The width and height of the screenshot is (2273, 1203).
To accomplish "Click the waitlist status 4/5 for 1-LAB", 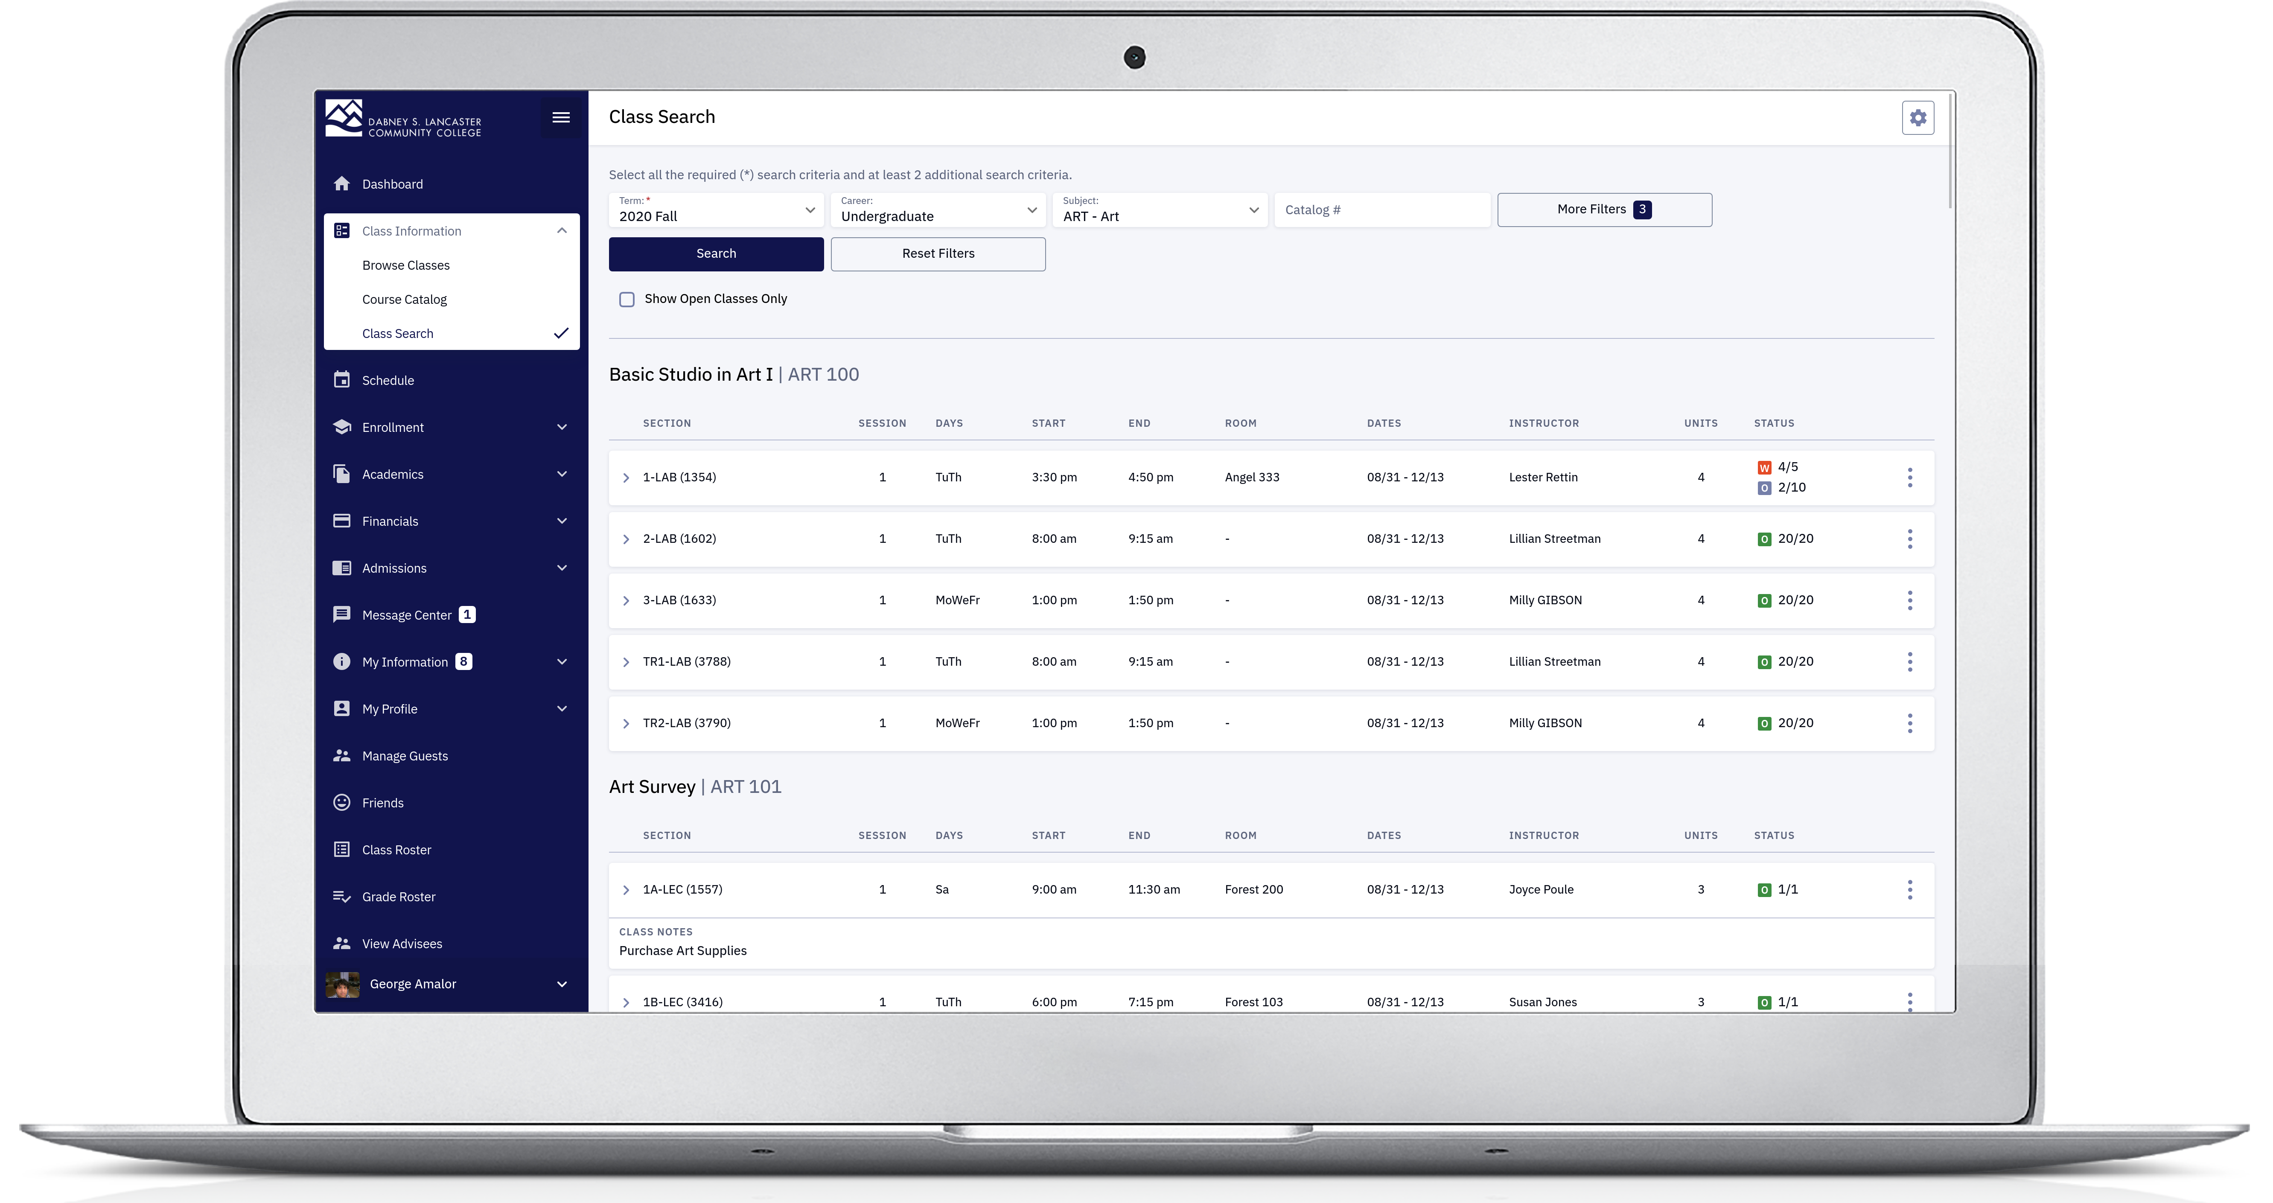I will click(x=1778, y=467).
